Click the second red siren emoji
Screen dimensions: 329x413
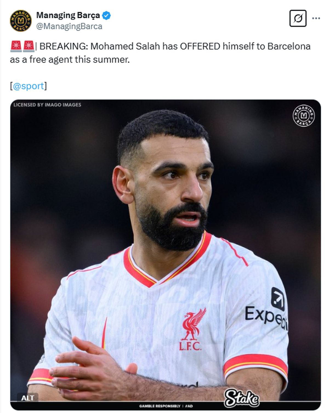[28, 46]
